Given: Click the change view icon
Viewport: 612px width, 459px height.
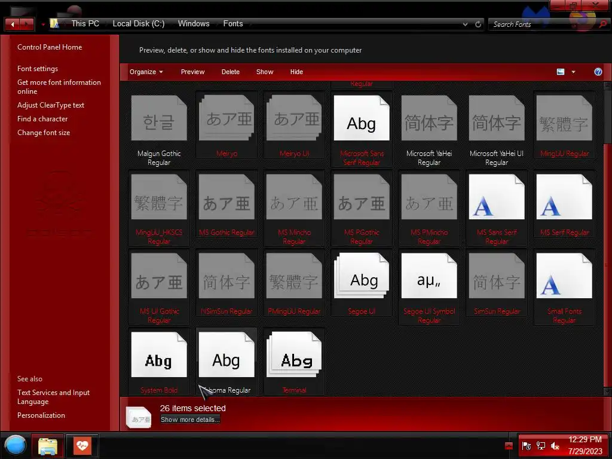Looking at the screenshot, I should [561, 72].
